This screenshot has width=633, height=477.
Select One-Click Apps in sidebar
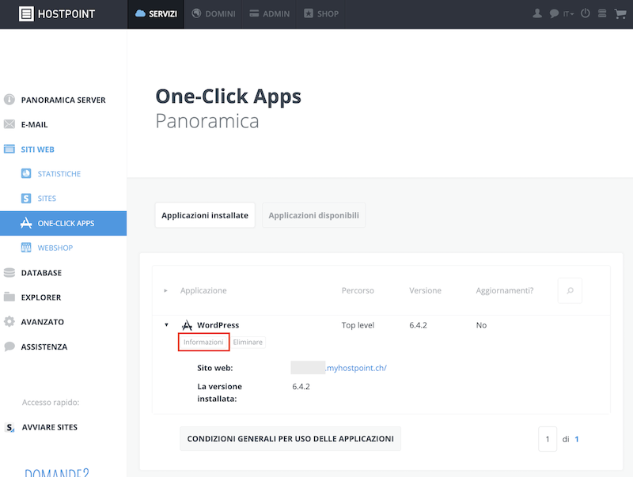click(63, 223)
